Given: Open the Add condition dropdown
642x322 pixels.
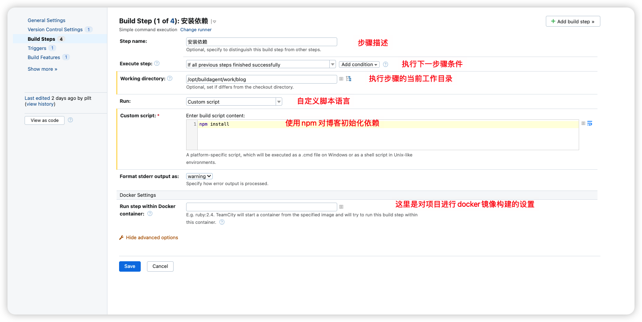Looking at the screenshot, I should [x=359, y=64].
